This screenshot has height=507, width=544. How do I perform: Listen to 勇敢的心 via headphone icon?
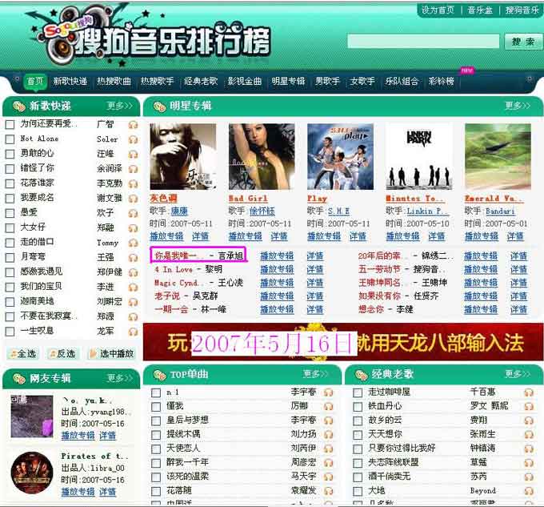coord(134,155)
